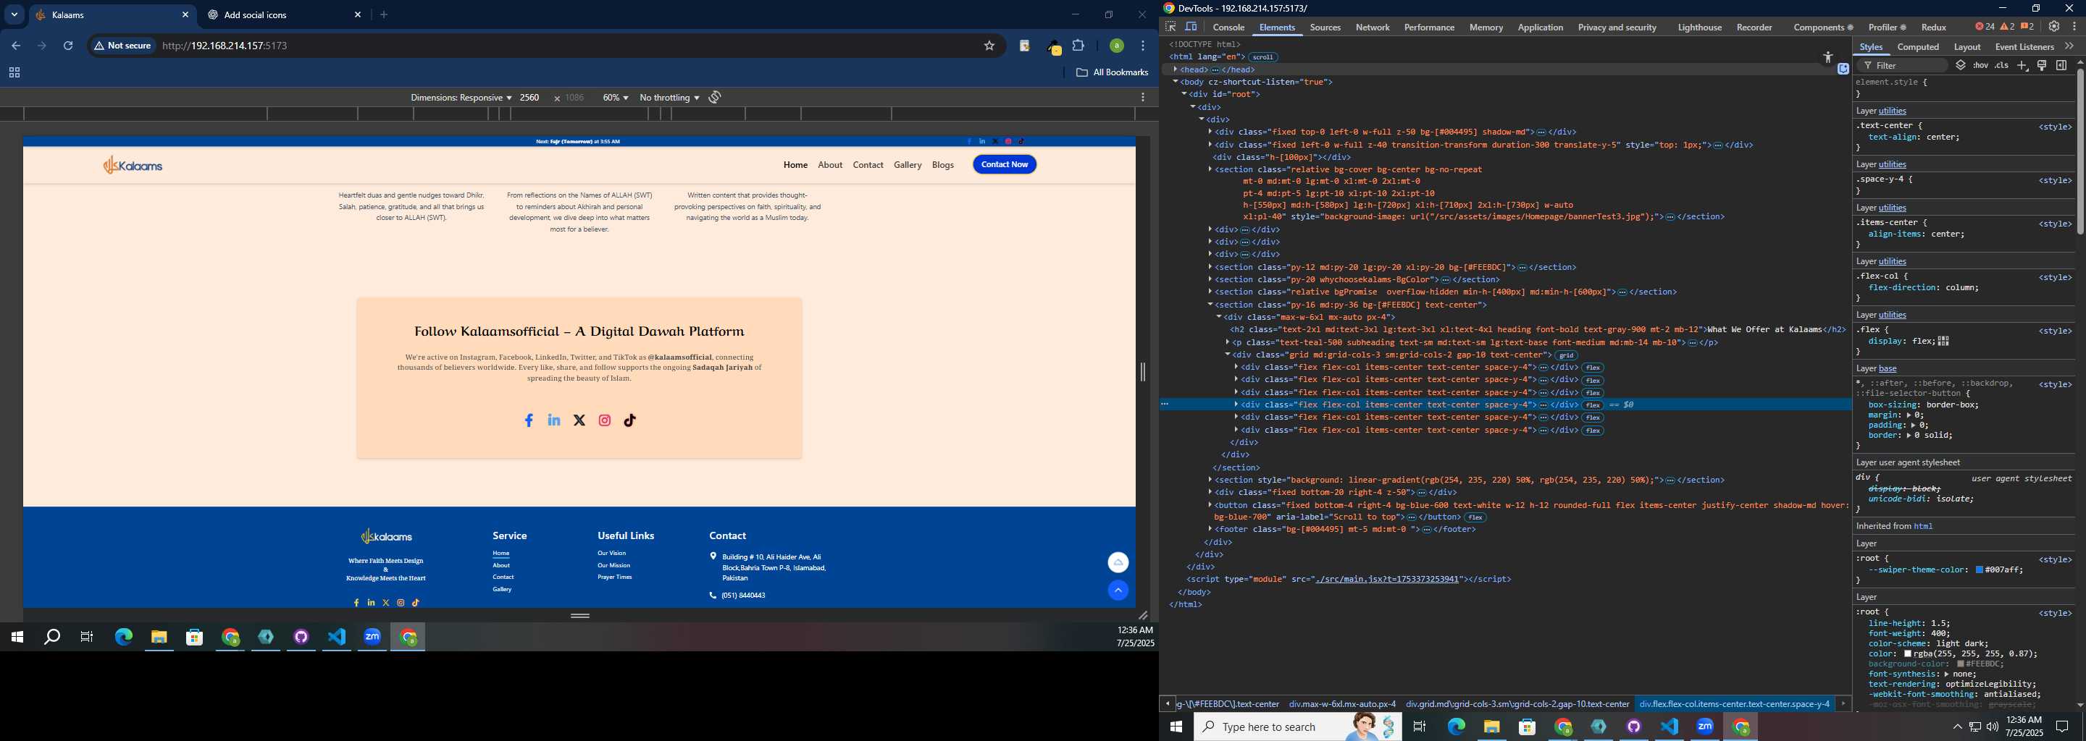Switch to the Network tab
The width and height of the screenshot is (2086, 741).
pyautogui.click(x=1373, y=27)
